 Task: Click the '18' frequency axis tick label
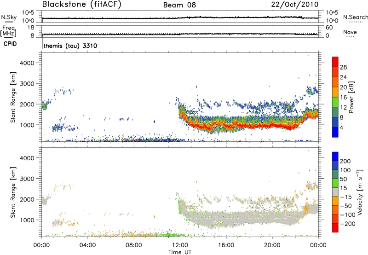pos(31,28)
